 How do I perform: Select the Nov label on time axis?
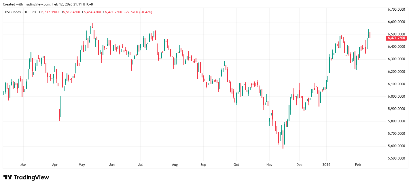pos(269,165)
